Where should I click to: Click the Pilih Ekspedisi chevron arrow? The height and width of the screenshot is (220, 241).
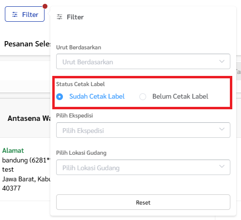[x=222, y=129]
